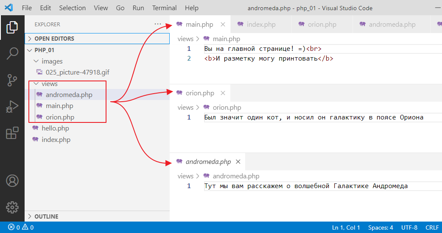Open the Accounts icon in activity bar
Image resolution: width=442 pixels, height=233 pixels.
[12, 181]
